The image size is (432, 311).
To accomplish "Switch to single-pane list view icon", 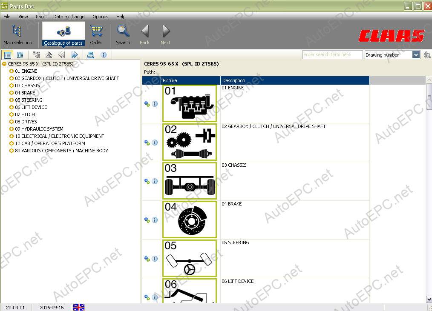I will point(7,55).
